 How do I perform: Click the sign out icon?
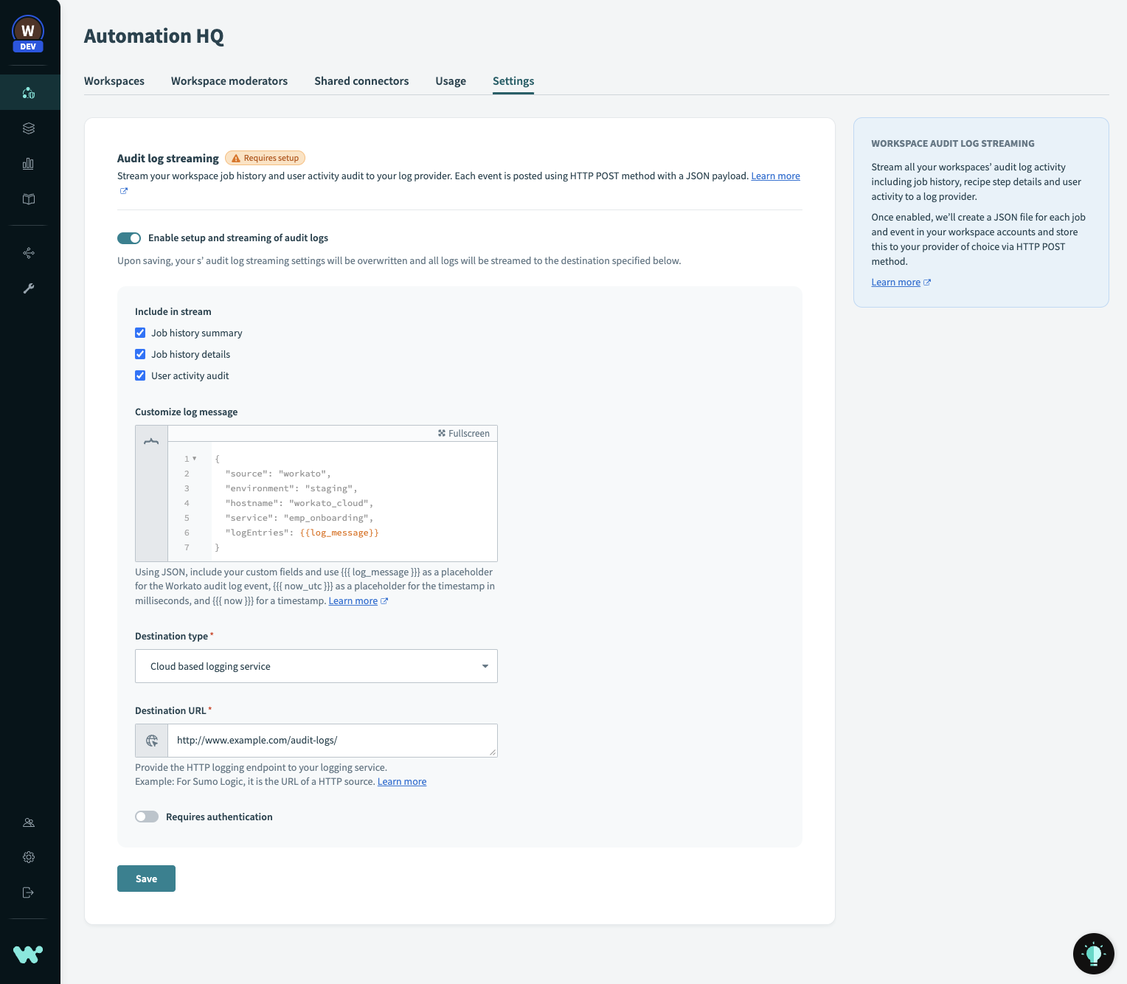(x=29, y=893)
